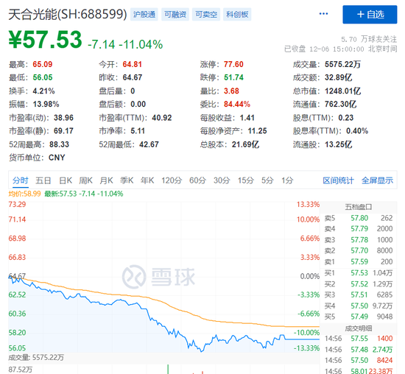Click the 今开 value 64.81
Image resolution: width=405 pixels, height=374 pixels.
point(133,64)
